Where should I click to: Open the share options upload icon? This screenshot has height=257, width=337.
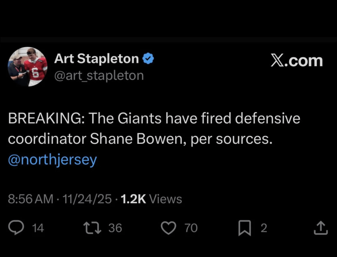pyautogui.click(x=321, y=228)
